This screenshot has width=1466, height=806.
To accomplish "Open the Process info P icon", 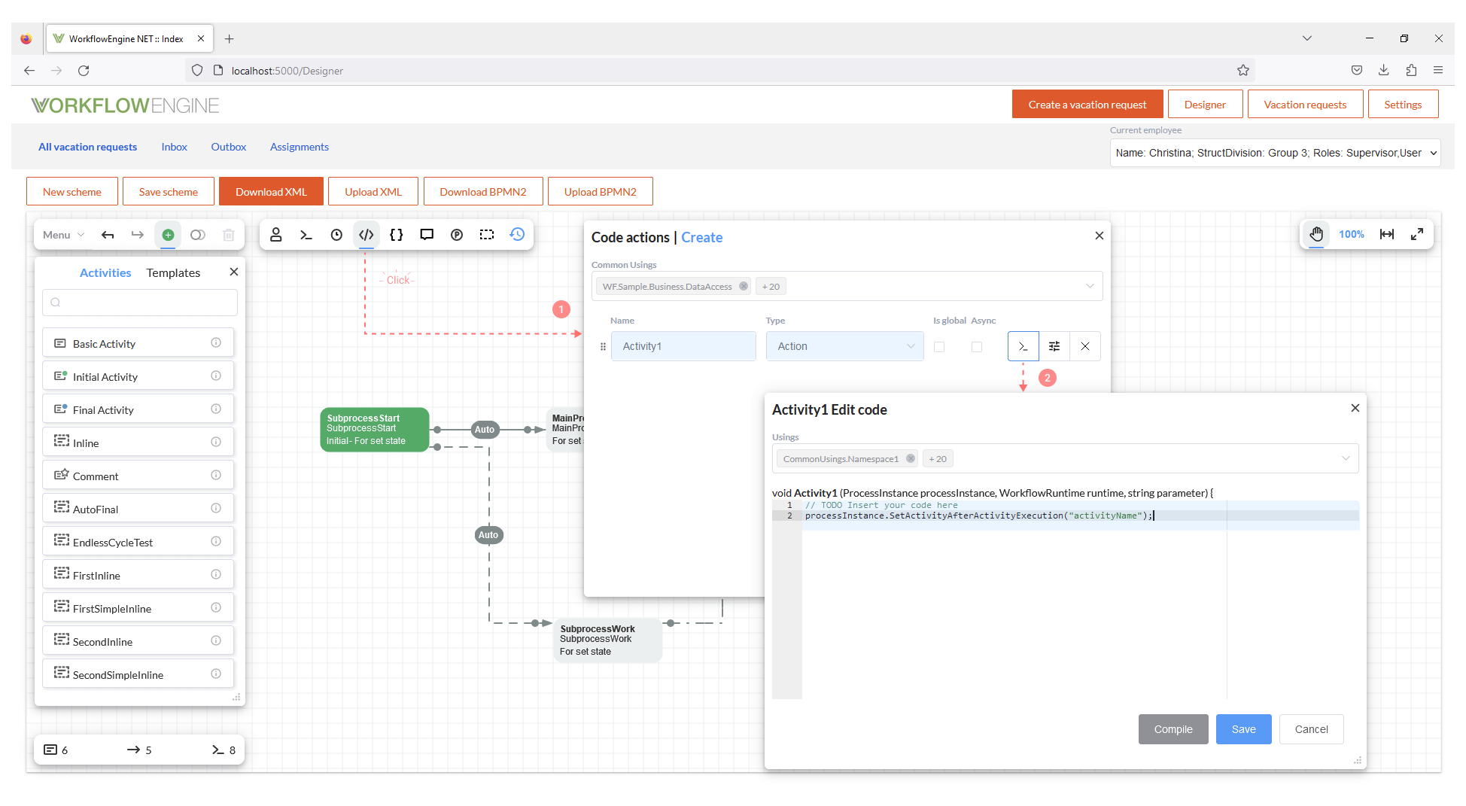I will [x=457, y=235].
